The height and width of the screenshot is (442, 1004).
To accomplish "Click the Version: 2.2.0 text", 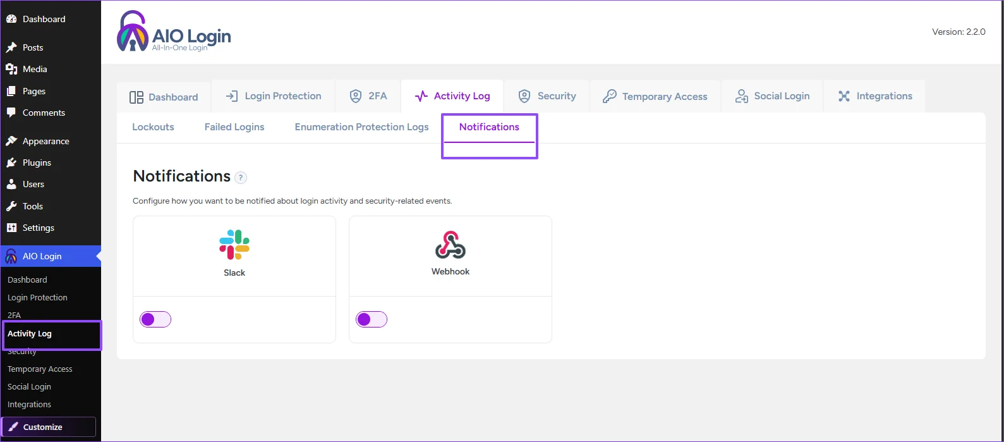I will pyautogui.click(x=959, y=32).
